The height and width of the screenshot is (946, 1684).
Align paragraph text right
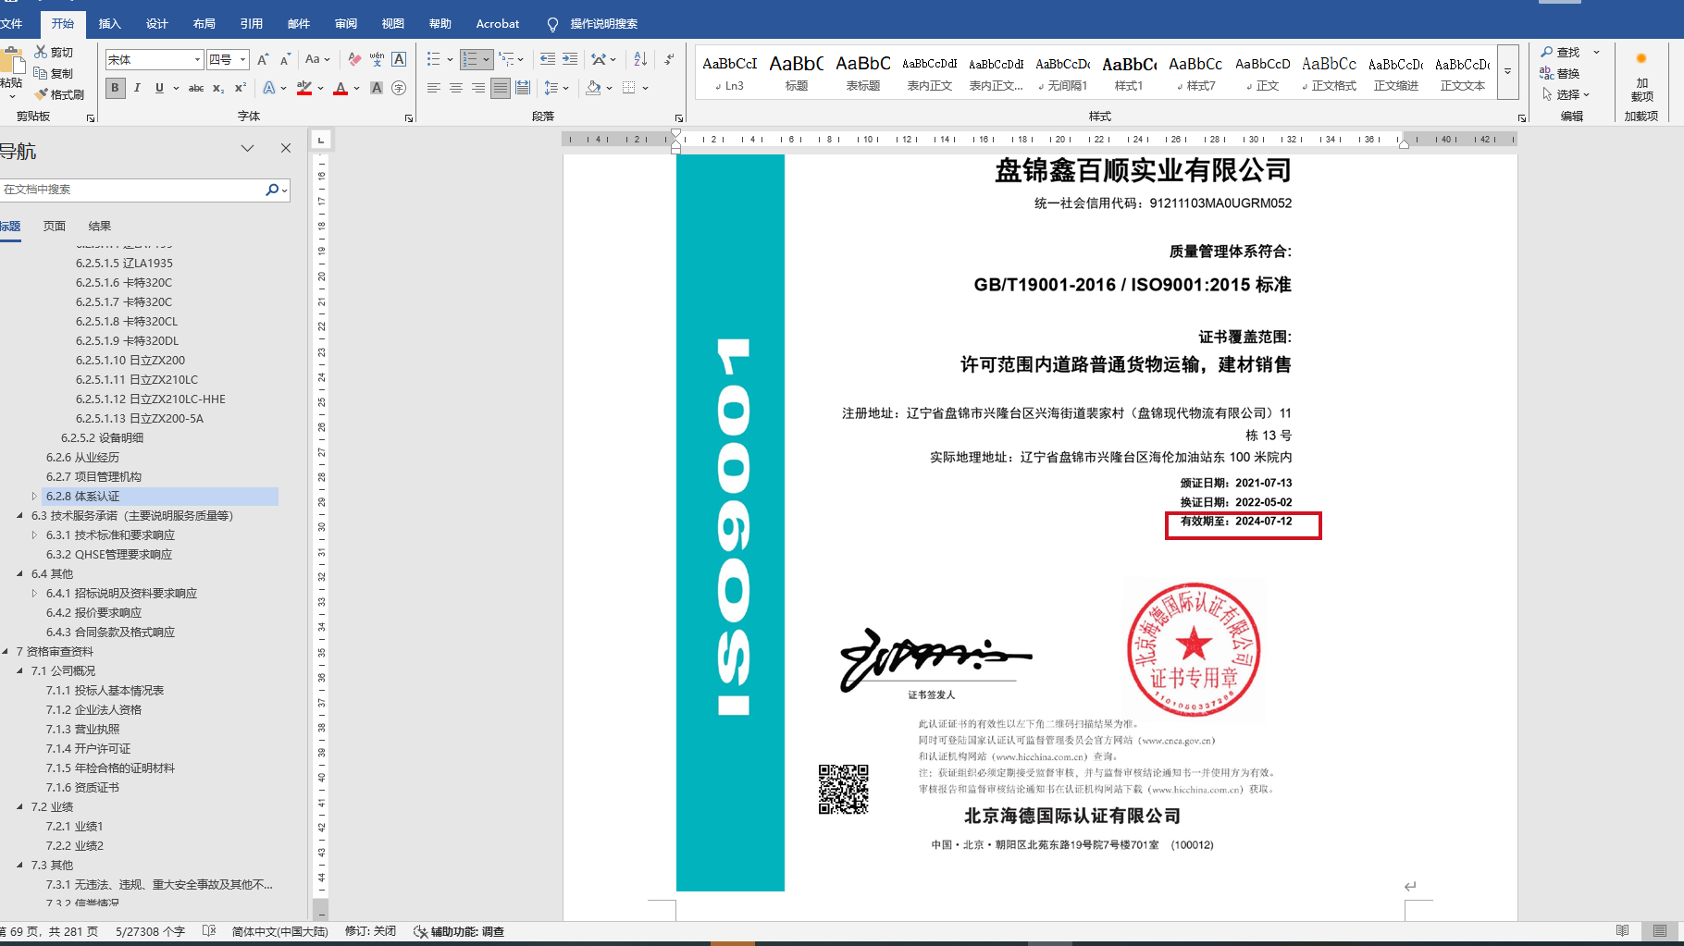[478, 89]
